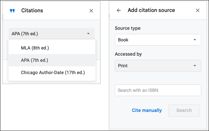Open the APA (7th ed.) citation style dropdown
Screen dimensions: 209x131
52,34
